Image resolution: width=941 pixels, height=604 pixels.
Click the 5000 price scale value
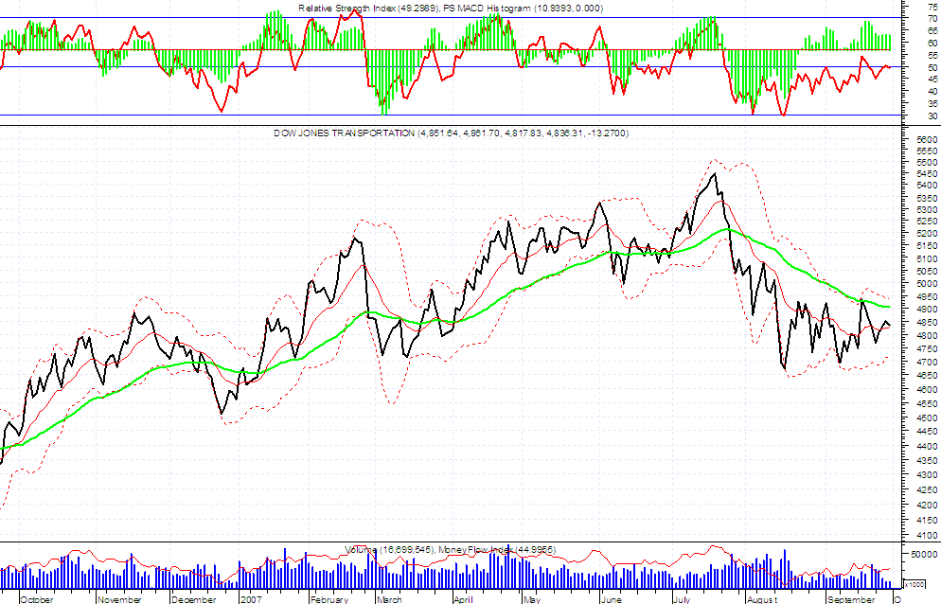(x=927, y=283)
